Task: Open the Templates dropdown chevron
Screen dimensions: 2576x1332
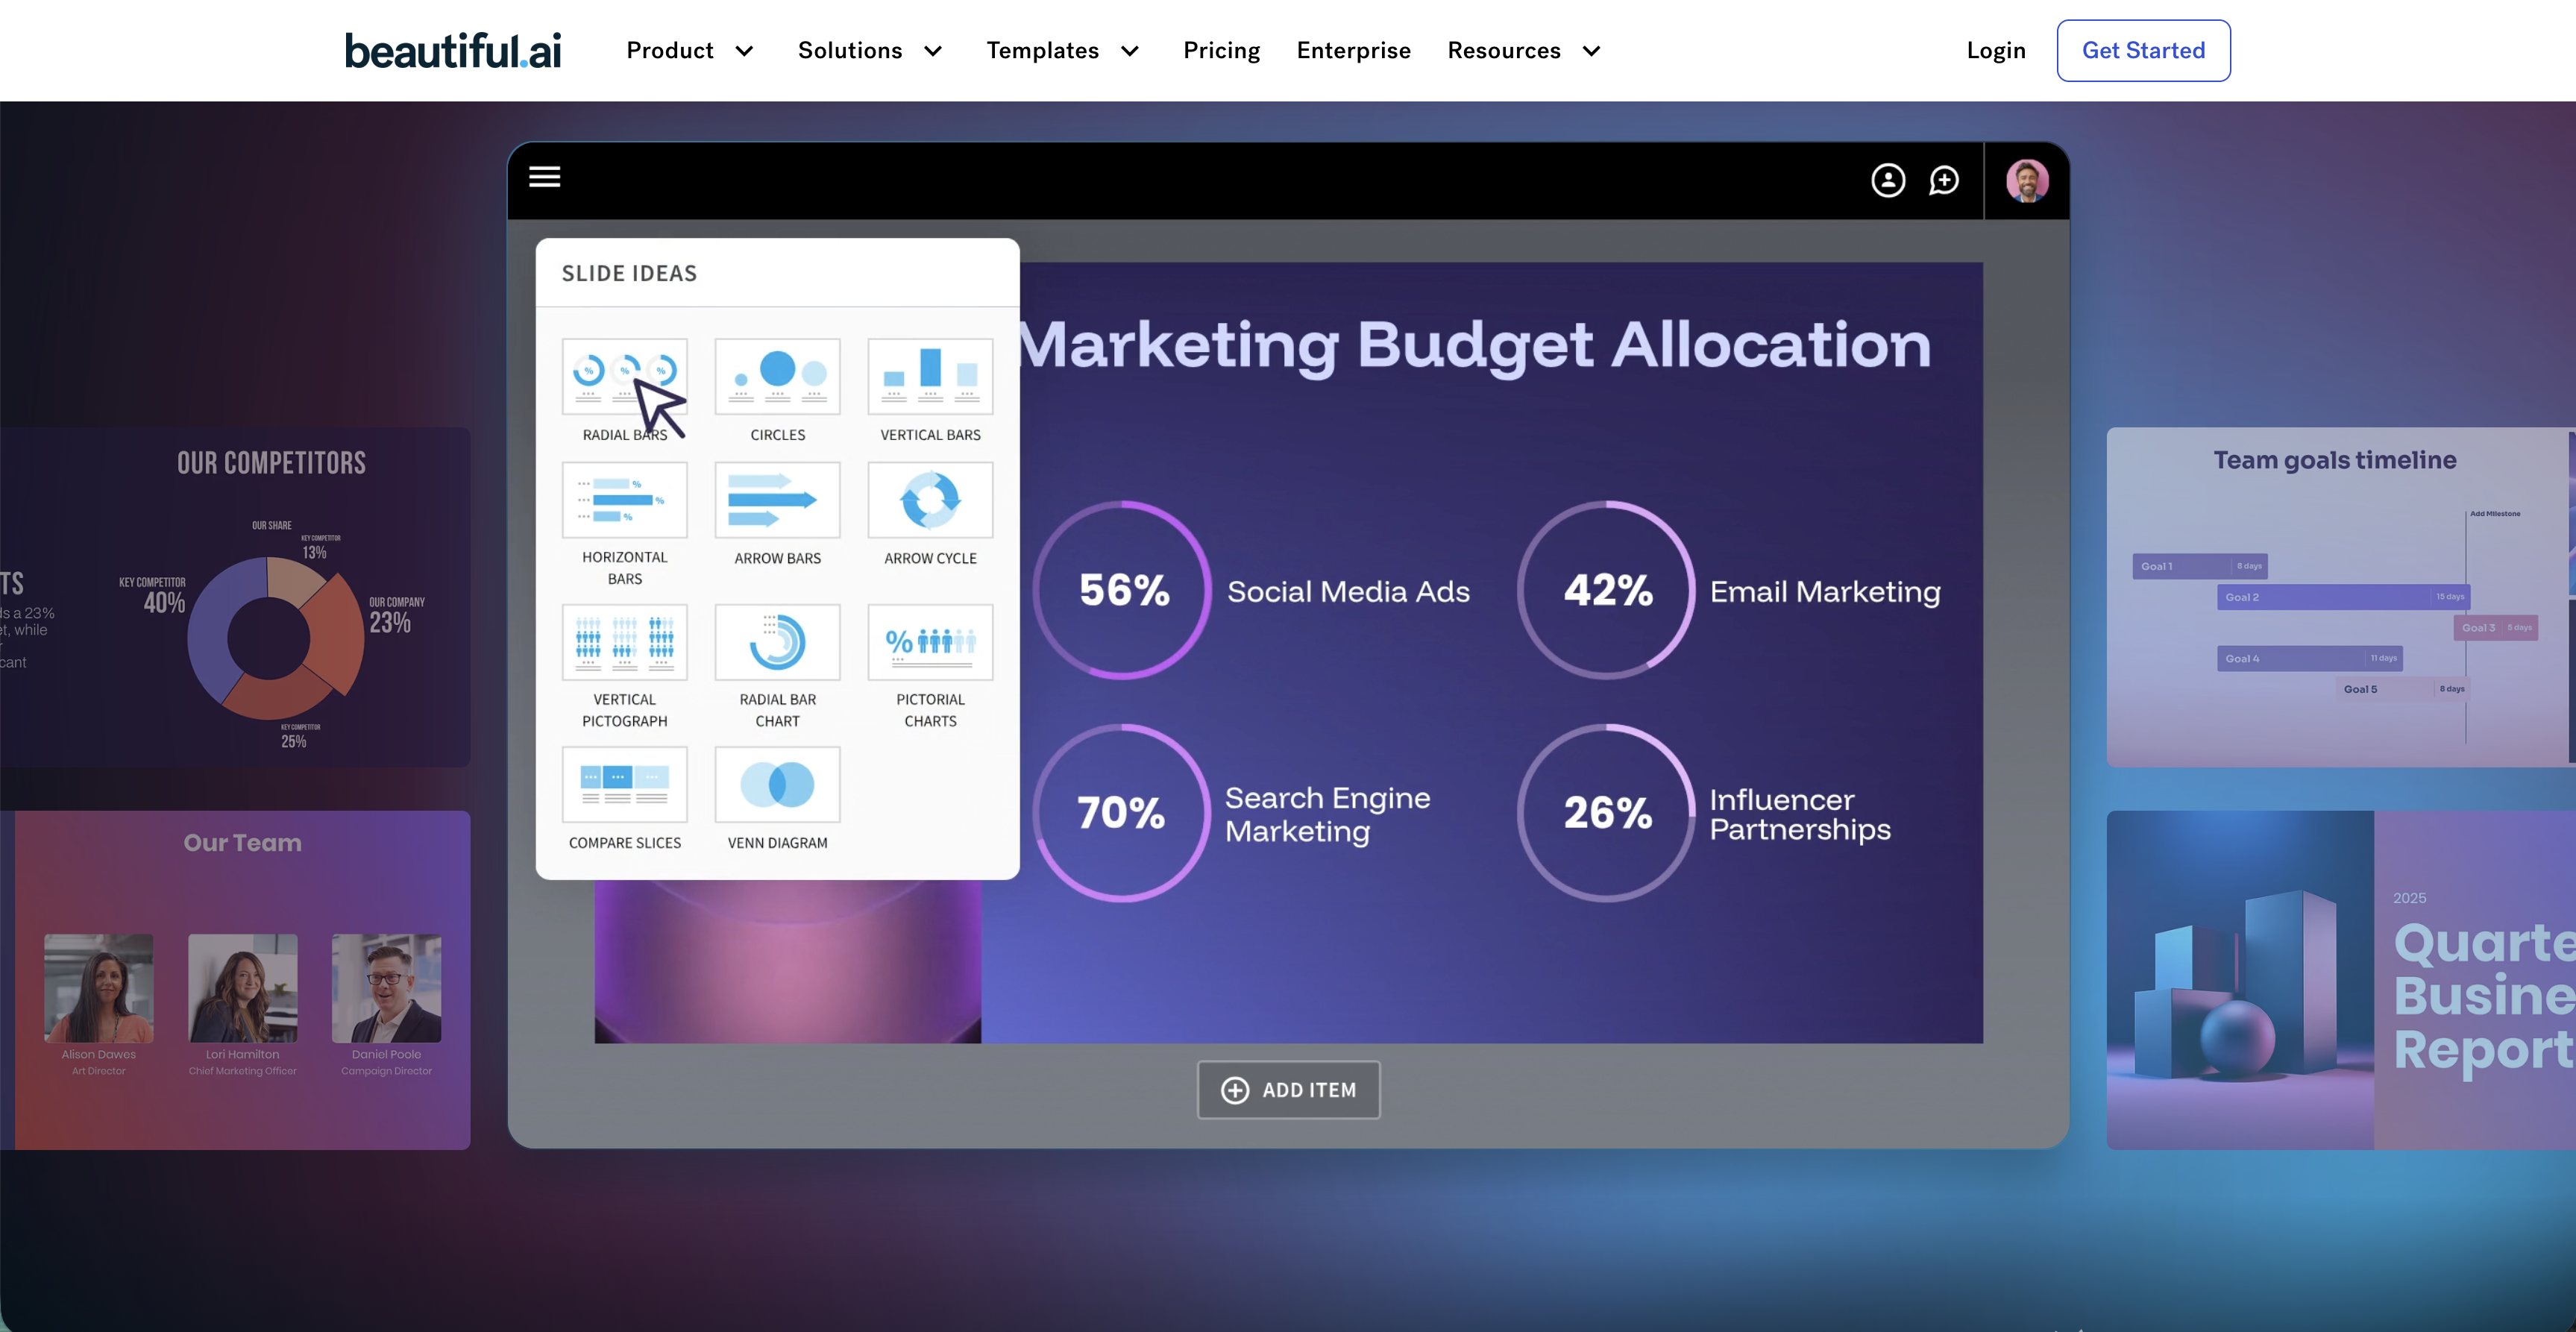Action: click(x=1130, y=51)
